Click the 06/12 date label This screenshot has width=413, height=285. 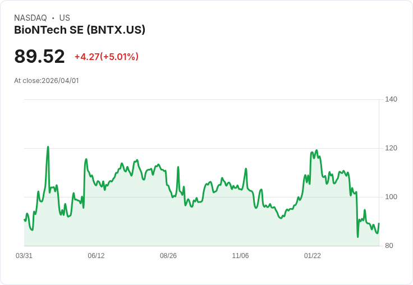click(96, 256)
